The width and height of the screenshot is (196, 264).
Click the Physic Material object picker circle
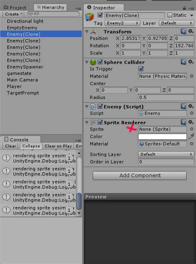click(x=191, y=76)
